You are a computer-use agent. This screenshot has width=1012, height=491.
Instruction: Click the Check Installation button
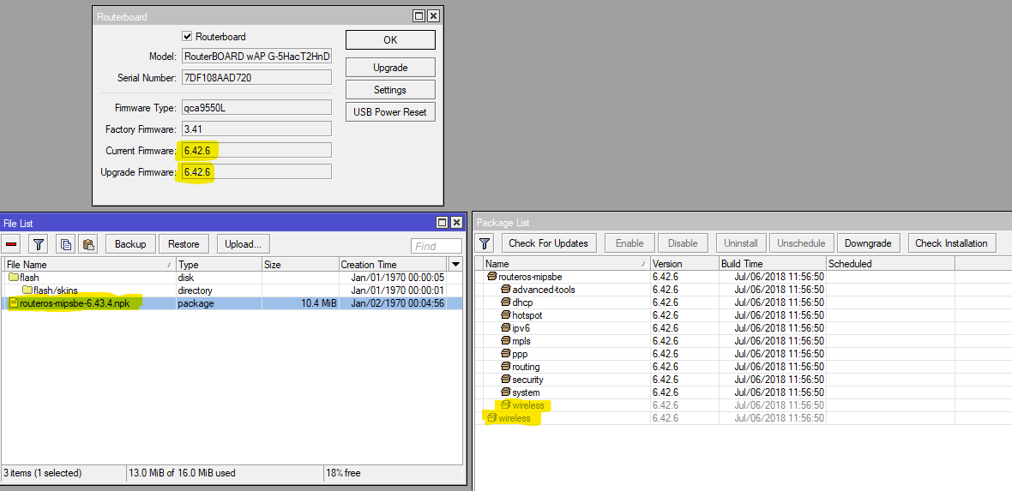pyautogui.click(x=951, y=243)
